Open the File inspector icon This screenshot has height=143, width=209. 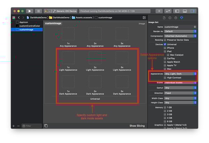[x=164, y=18]
